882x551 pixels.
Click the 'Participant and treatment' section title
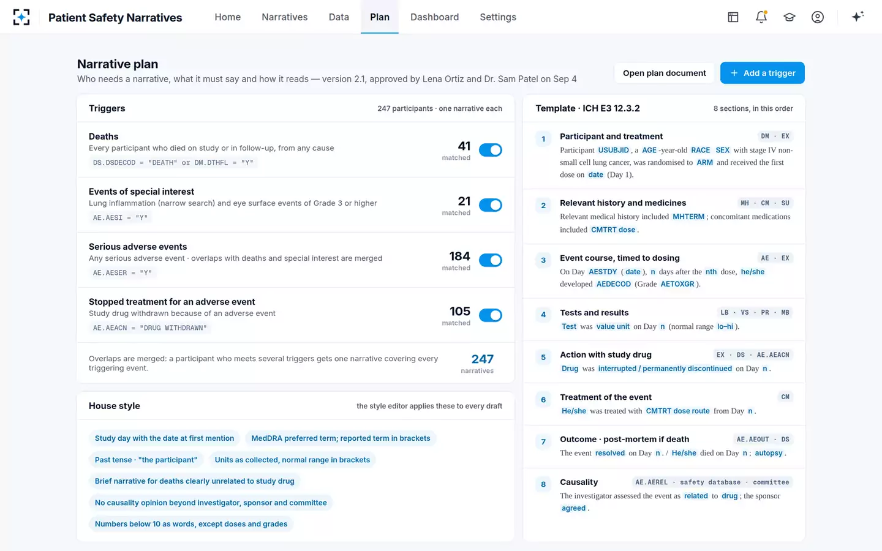pos(611,137)
